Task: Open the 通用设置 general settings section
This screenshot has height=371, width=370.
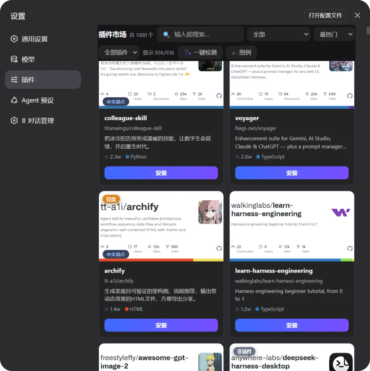Action: (x=43, y=39)
